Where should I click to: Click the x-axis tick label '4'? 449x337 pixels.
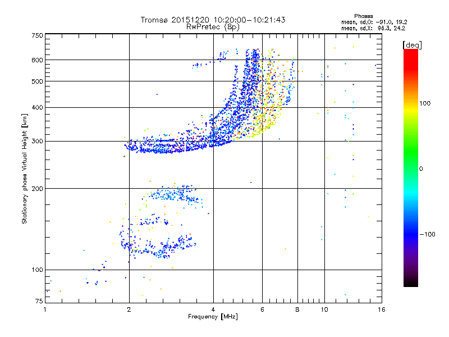coord(213,309)
